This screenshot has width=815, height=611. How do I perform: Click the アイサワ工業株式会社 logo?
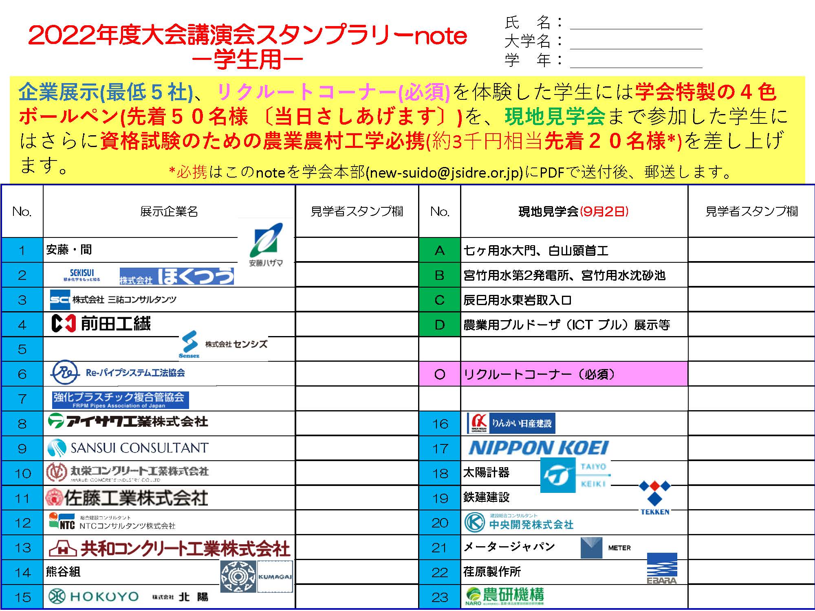(128, 421)
